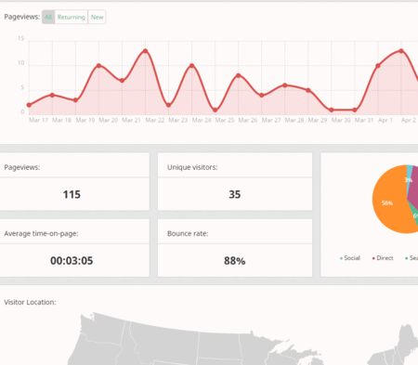Click the Bounce rate value 88%
418x365 pixels.
point(235,261)
